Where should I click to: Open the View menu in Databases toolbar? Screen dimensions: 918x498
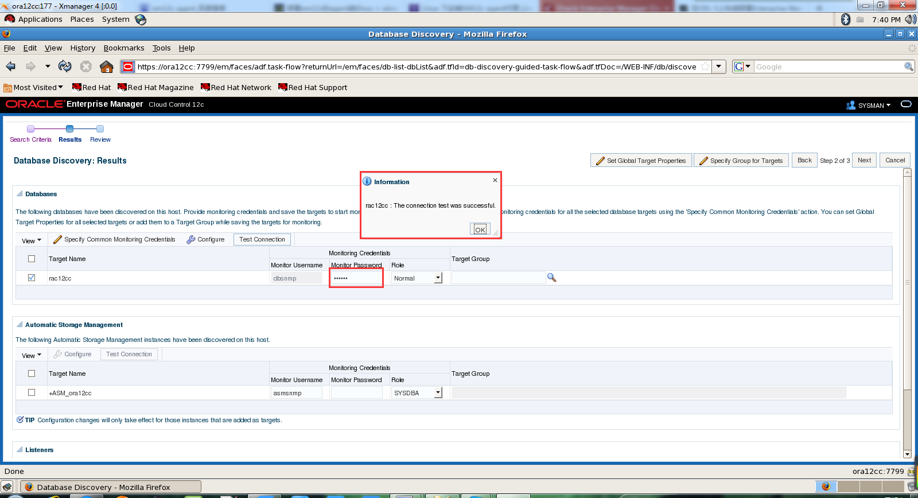pyautogui.click(x=32, y=240)
